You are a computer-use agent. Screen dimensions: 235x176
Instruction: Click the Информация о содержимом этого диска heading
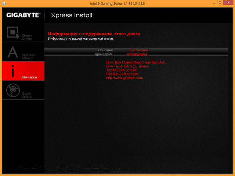[x=94, y=34]
